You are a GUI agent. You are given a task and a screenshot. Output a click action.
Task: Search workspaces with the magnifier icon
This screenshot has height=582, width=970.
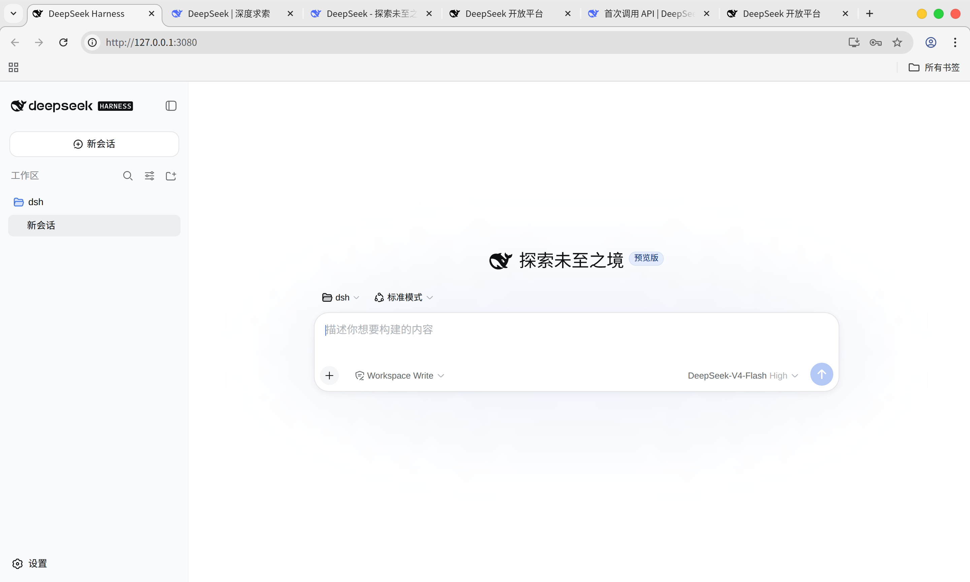pos(128,176)
